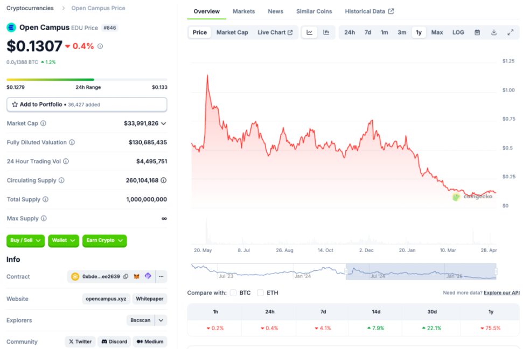This screenshot has height=349, width=523.
Task: Click left handle of chart range navigator
Action: pos(346,271)
